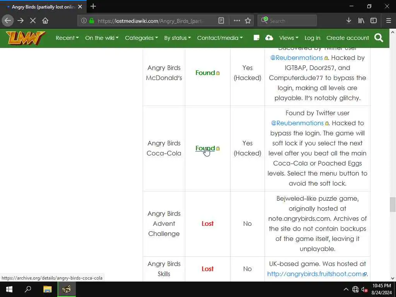The height and width of the screenshot is (297, 396).
Task: Click 'Angry Birds McDonald's' cell
Action: click(x=164, y=73)
